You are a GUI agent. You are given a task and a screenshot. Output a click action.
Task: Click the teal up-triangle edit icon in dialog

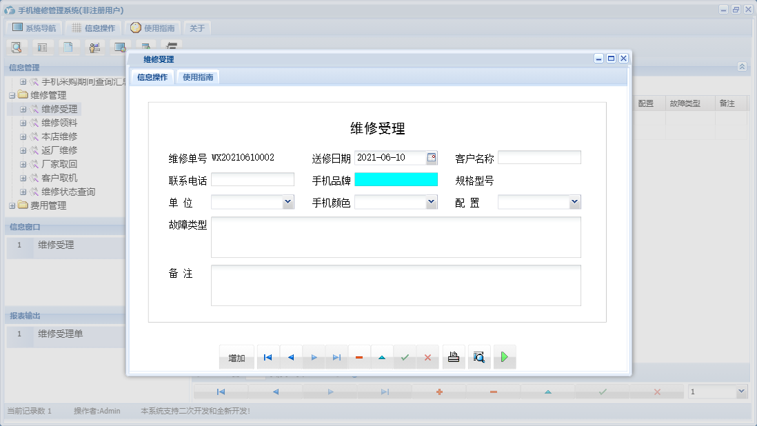(382, 358)
